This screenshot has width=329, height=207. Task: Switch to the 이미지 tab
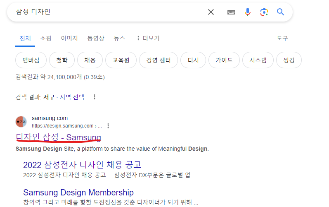tap(69, 38)
